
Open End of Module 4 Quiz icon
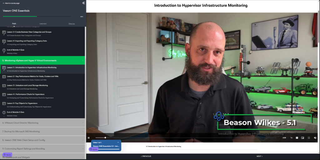(x=4, y=51)
